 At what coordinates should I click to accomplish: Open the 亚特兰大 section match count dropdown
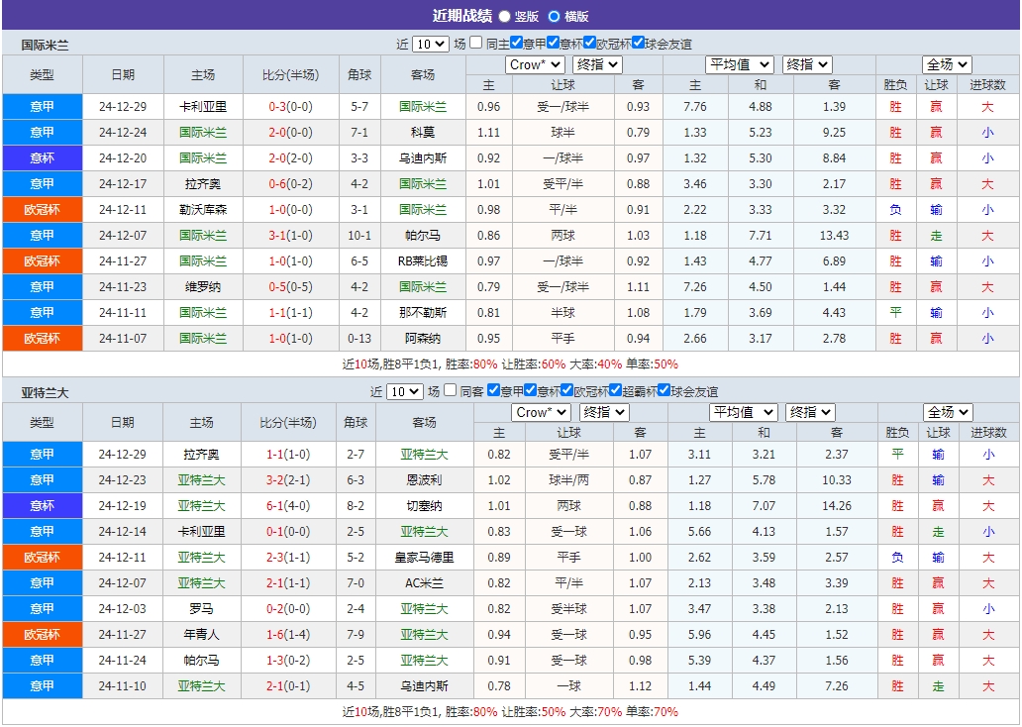pos(403,392)
